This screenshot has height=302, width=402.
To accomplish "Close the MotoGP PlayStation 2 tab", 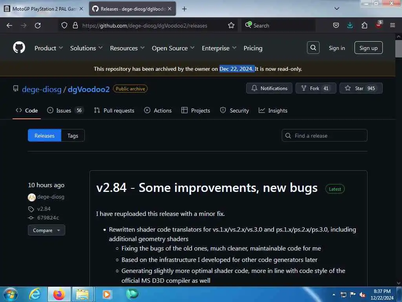I will tap(81, 9).
